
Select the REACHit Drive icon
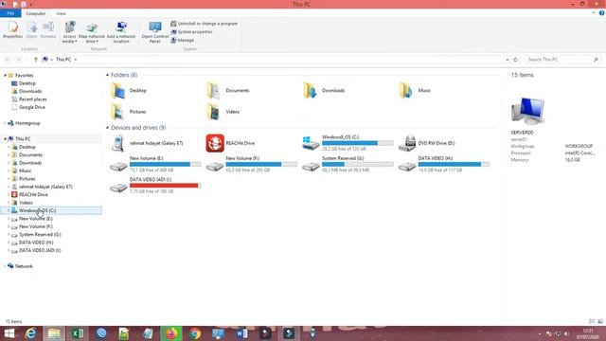(x=215, y=143)
